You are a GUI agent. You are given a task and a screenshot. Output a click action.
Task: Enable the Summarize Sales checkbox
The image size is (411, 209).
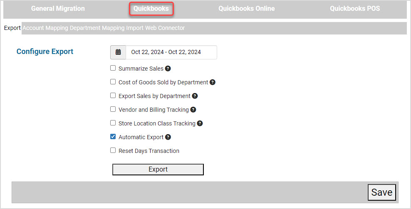[x=113, y=68]
